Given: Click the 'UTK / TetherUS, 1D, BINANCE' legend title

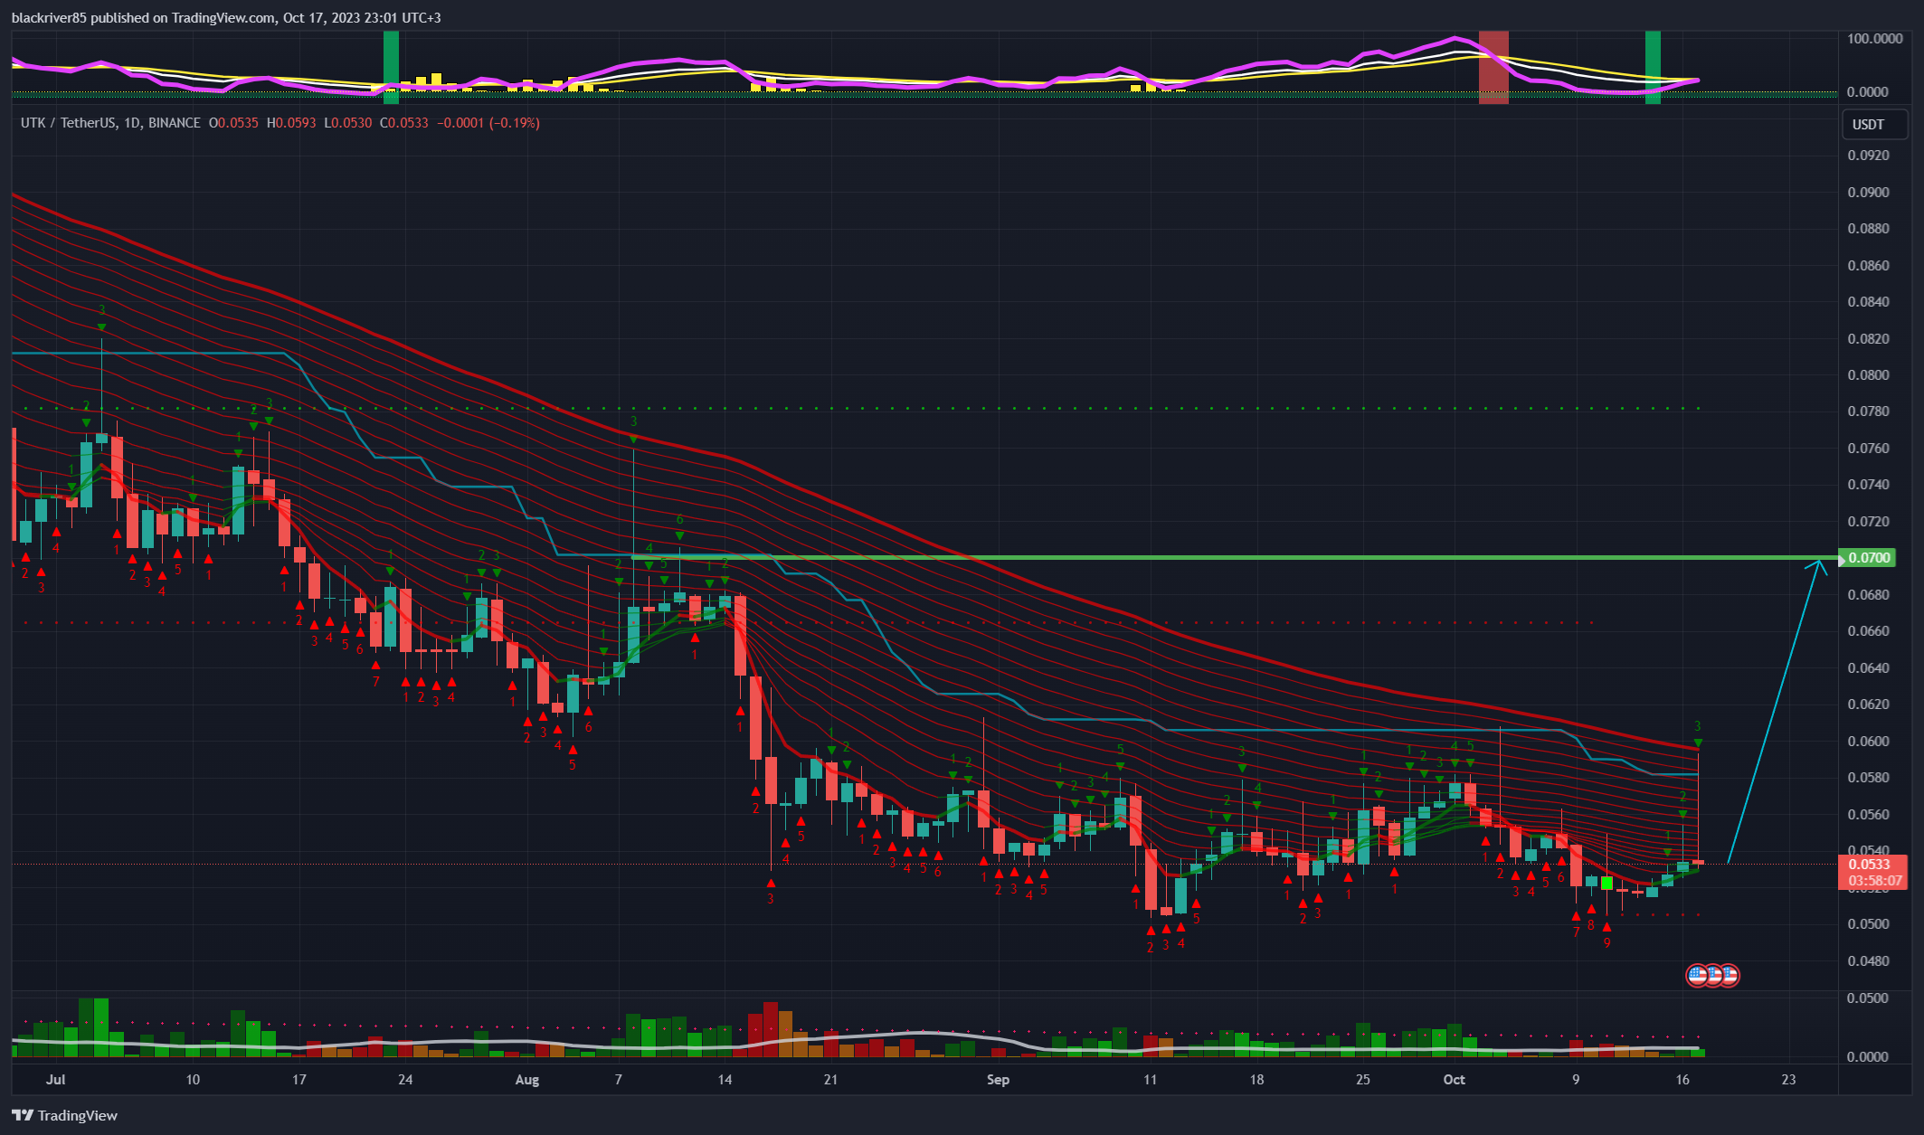Looking at the screenshot, I should click(110, 123).
